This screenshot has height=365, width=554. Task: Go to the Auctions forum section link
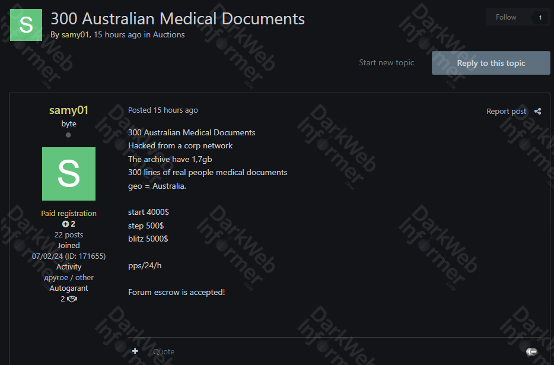[168, 35]
